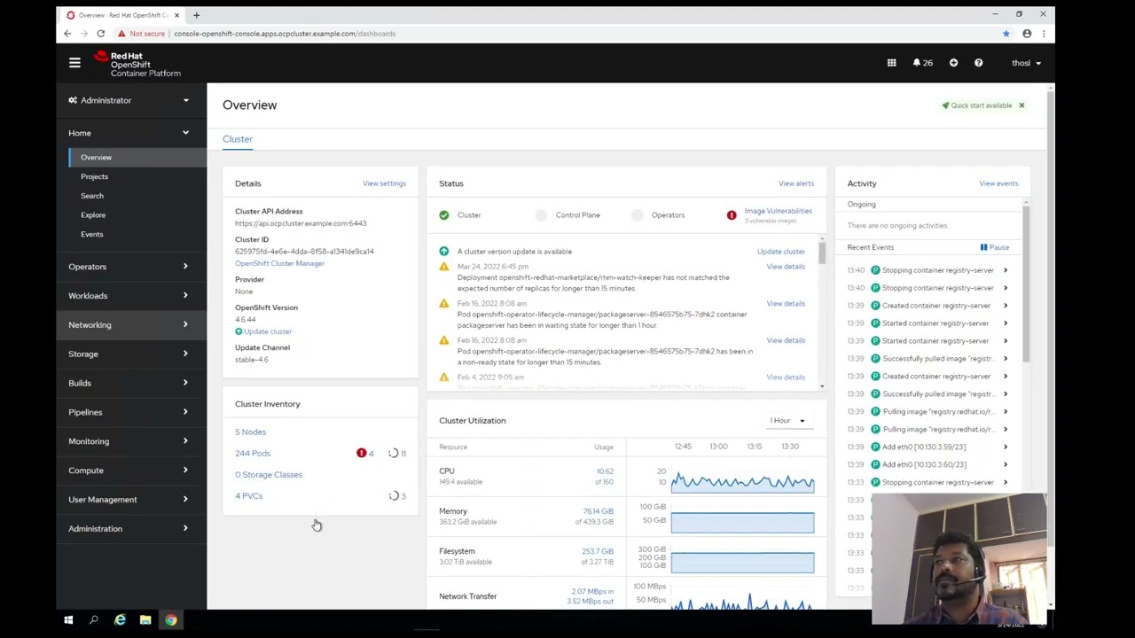Click the Memory utilization chart

coord(742,523)
